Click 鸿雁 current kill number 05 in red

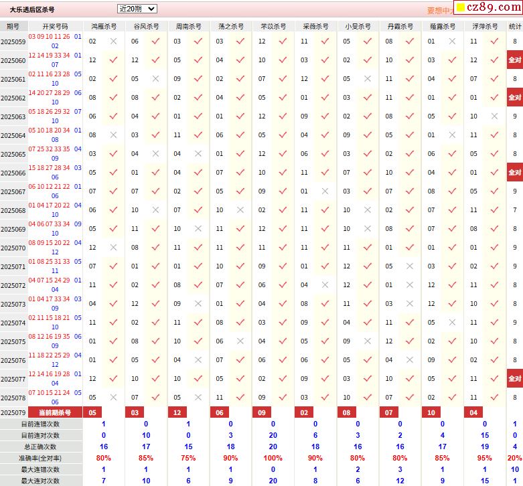click(92, 412)
